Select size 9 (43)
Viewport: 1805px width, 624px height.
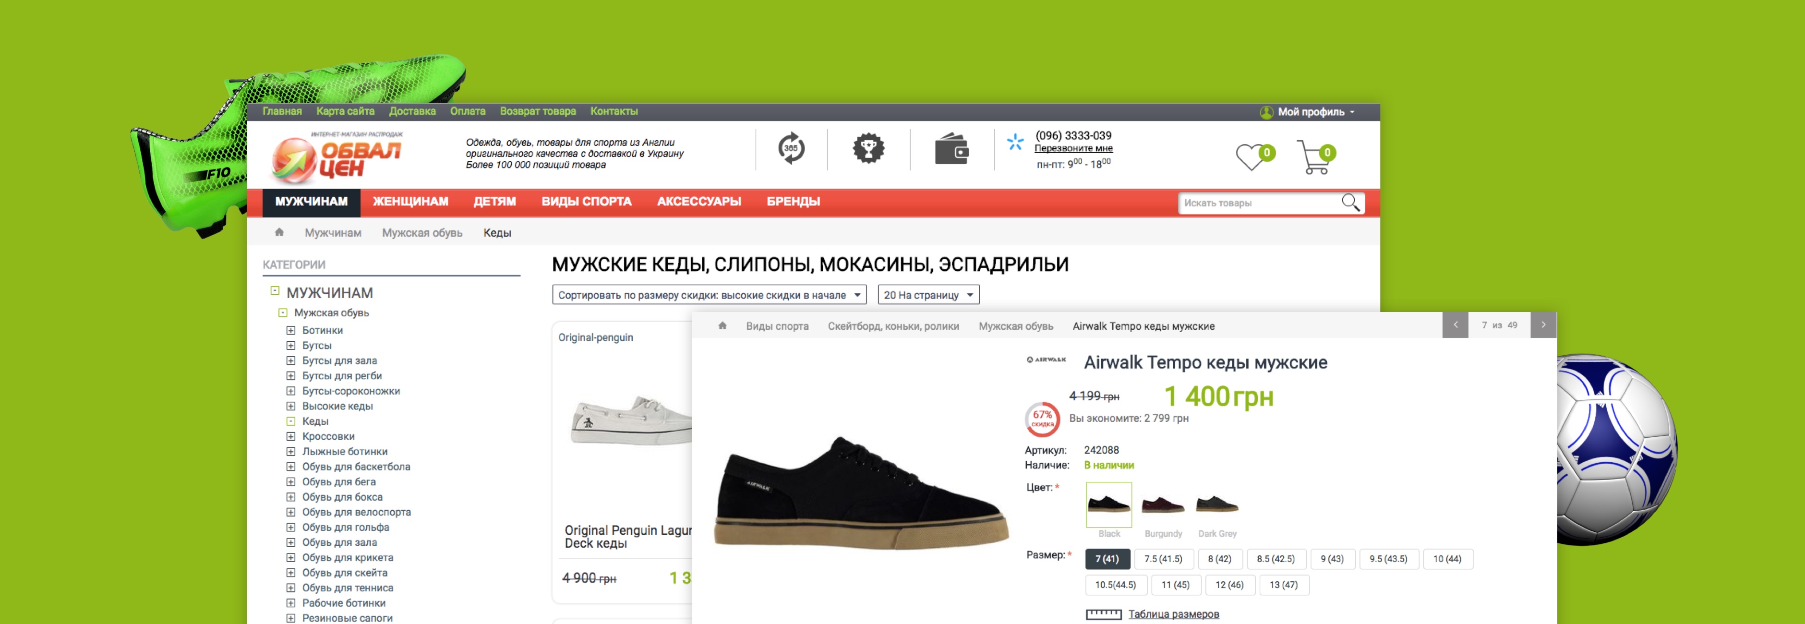click(1332, 559)
